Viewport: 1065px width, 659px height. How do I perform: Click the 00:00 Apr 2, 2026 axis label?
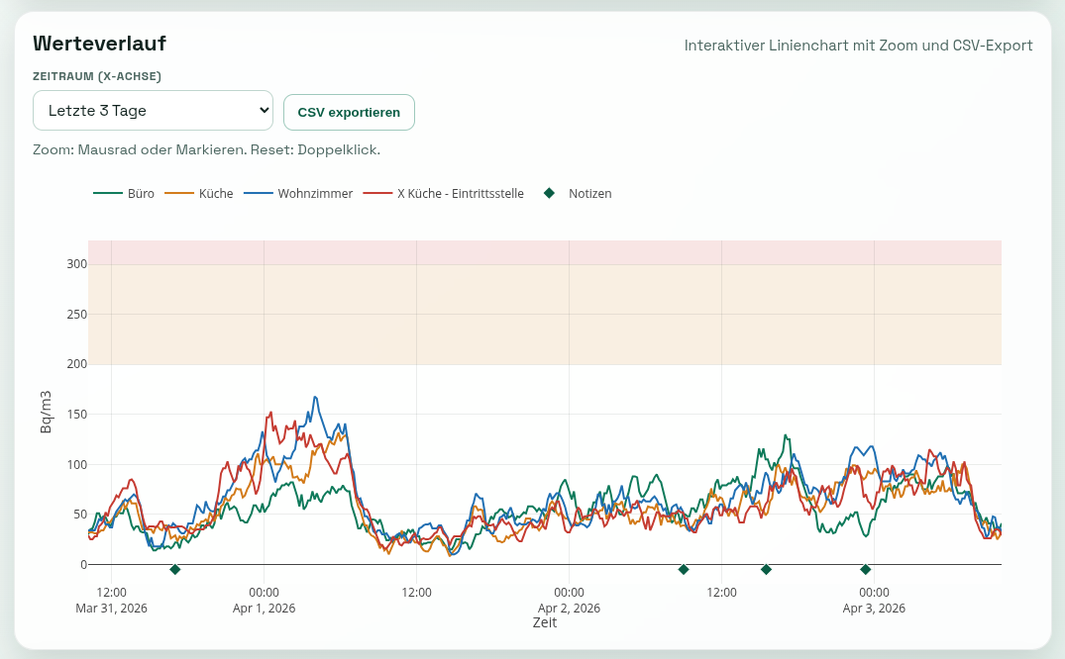pyautogui.click(x=569, y=601)
